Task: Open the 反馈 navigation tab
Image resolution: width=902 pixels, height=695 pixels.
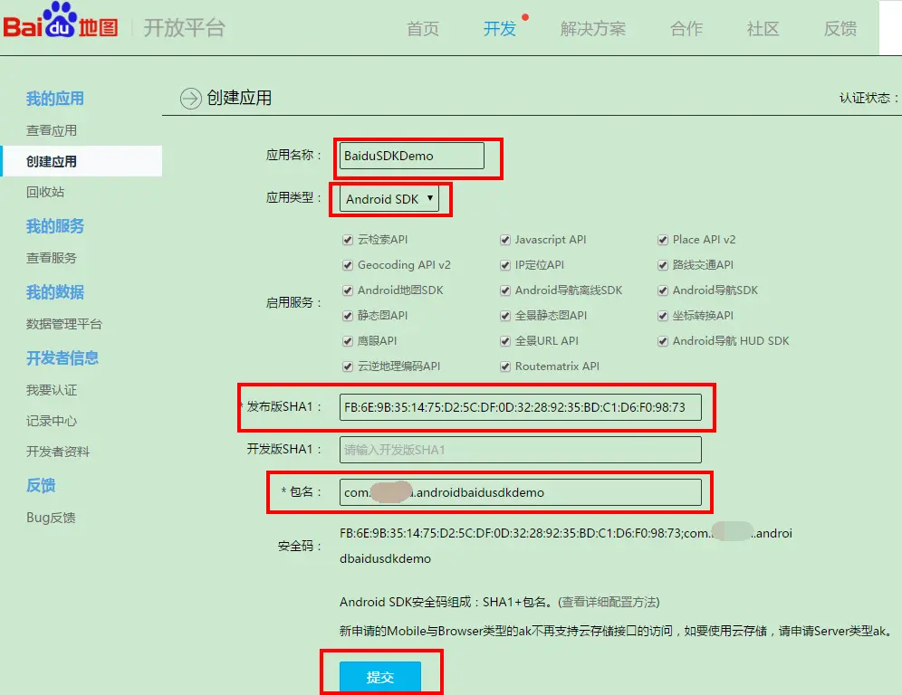Action: click(x=840, y=29)
